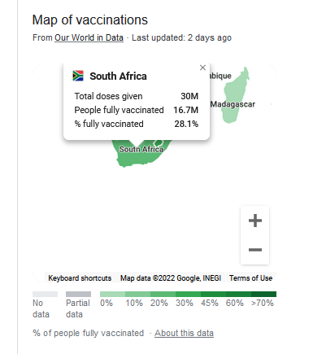
Task: Close the South Africa info popup
Action: pyautogui.click(x=202, y=68)
